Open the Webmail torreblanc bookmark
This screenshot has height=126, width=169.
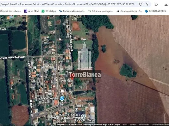pos(10,11)
